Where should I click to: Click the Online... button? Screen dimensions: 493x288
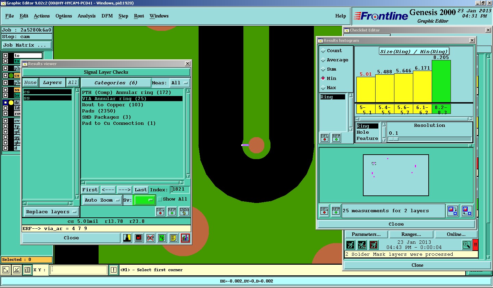click(x=456, y=235)
